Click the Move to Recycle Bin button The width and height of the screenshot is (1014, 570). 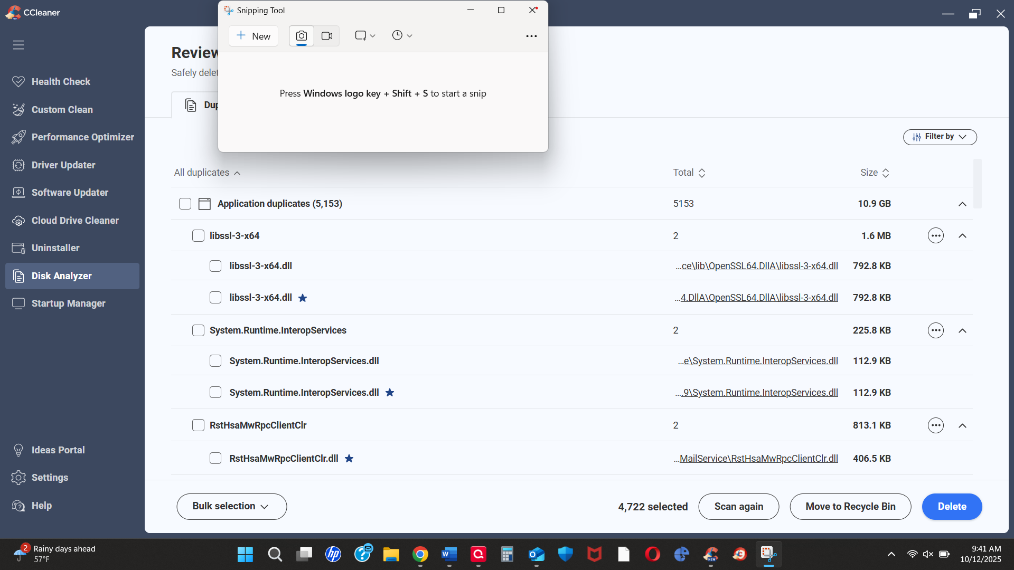tap(850, 507)
